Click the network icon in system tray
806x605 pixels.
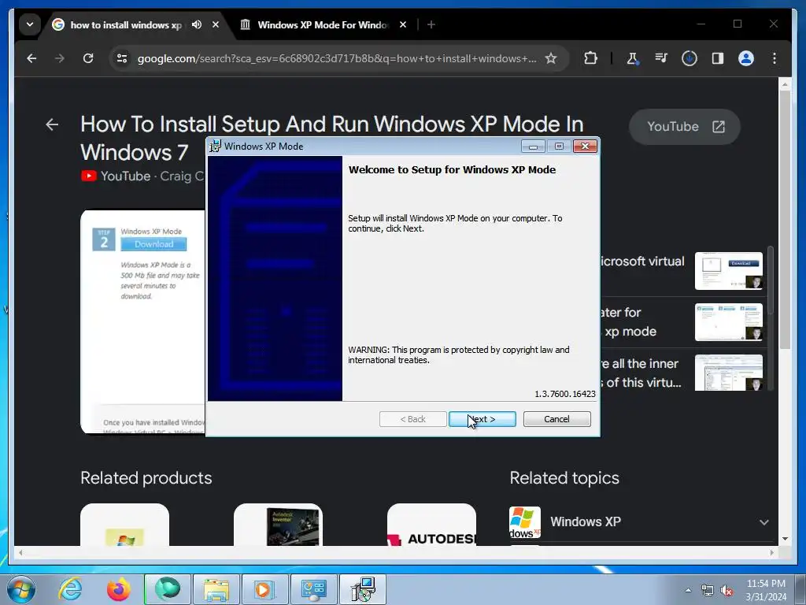tap(708, 591)
